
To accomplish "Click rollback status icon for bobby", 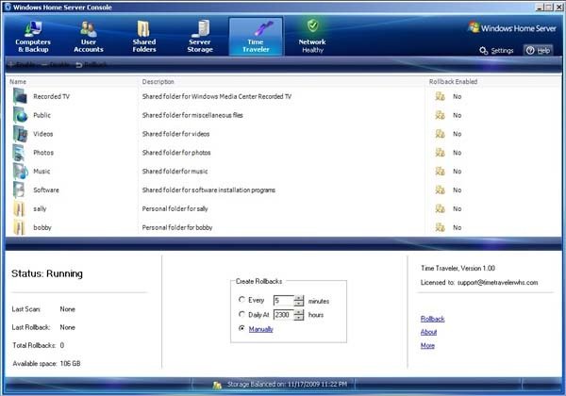I will click(440, 227).
